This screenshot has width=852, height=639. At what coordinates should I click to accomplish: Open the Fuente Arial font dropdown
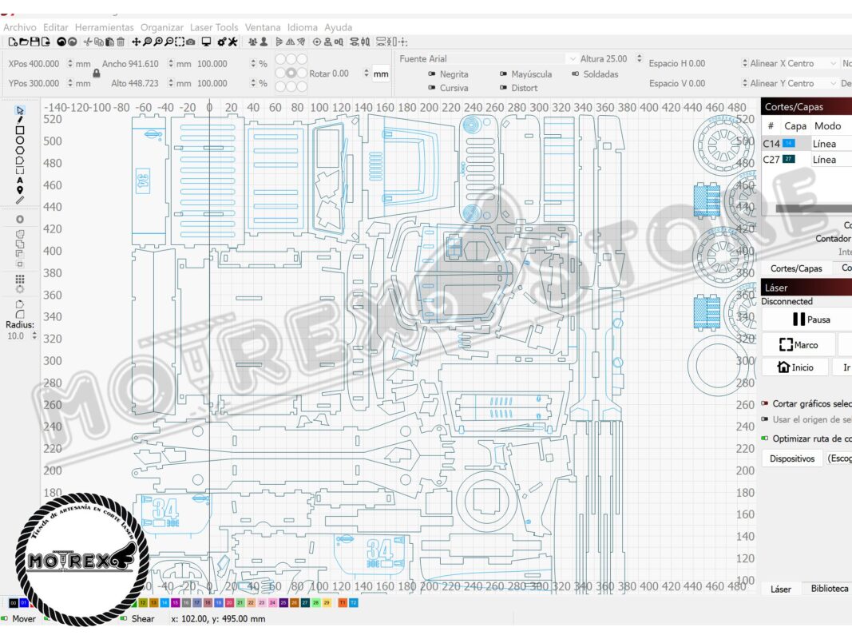(488, 59)
